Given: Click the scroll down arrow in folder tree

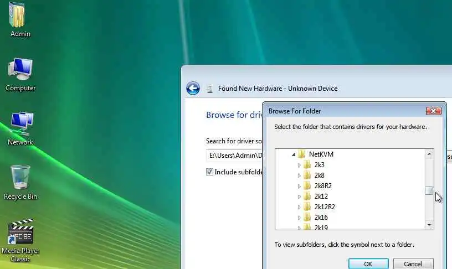Looking at the screenshot, I should click(x=429, y=225).
